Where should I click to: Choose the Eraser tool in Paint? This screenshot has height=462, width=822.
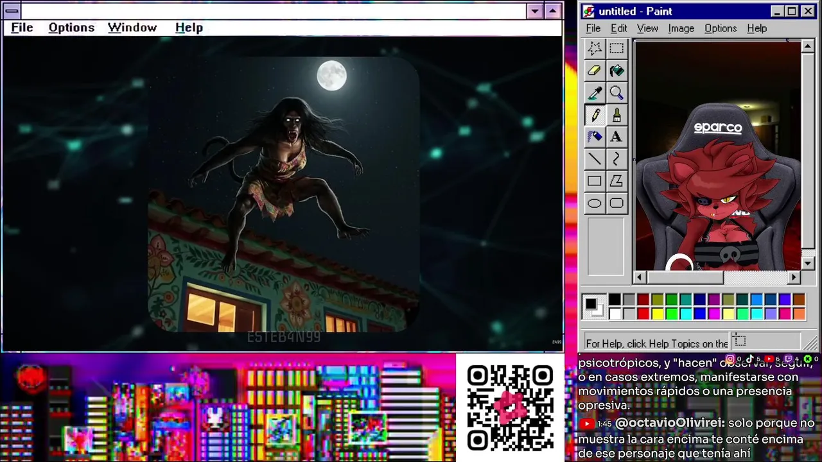[x=595, y=71]
